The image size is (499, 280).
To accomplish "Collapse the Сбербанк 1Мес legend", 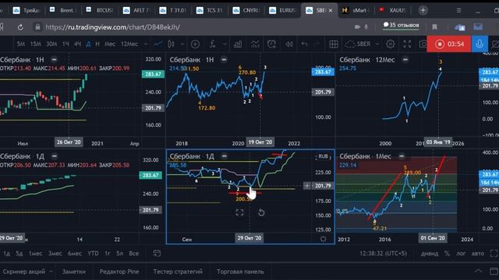I will [x=402, y=156].
